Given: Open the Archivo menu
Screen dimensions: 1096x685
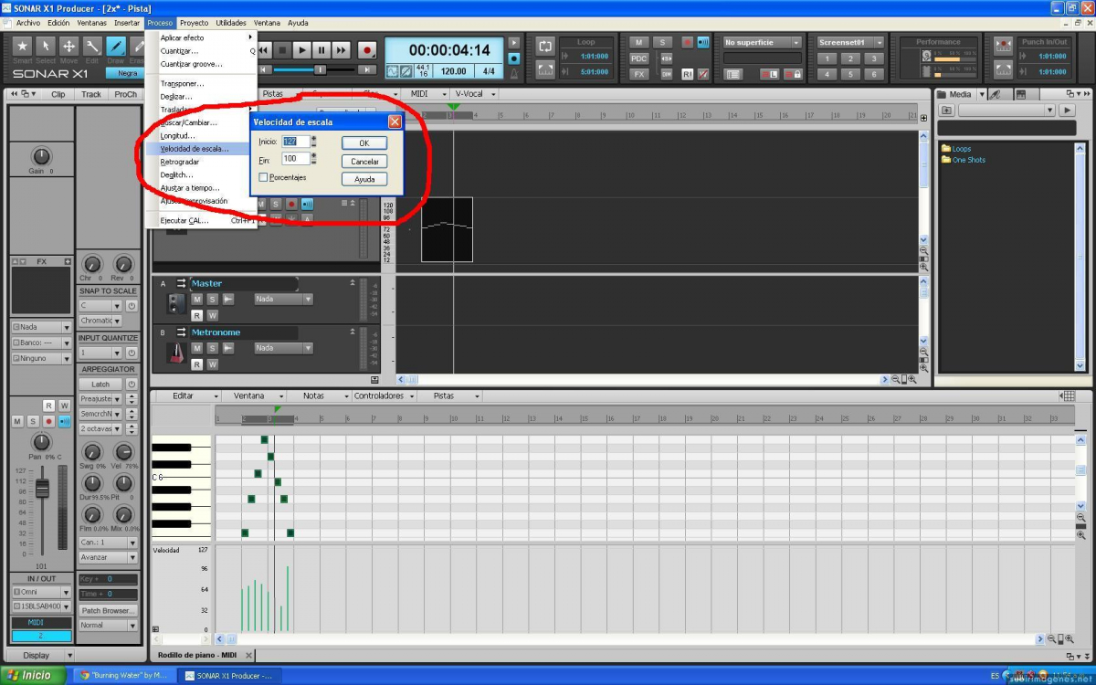Looking at the screenshot, I should (28, 23).
